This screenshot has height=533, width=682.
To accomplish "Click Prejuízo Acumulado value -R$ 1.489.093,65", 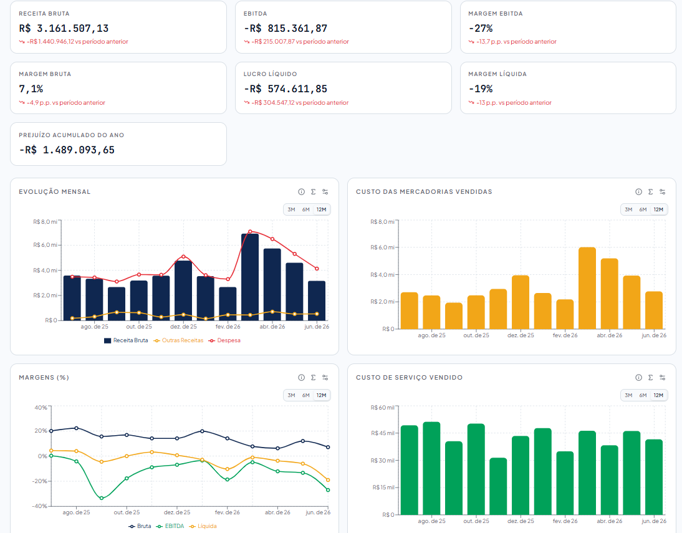I will (x=67, y=150).
